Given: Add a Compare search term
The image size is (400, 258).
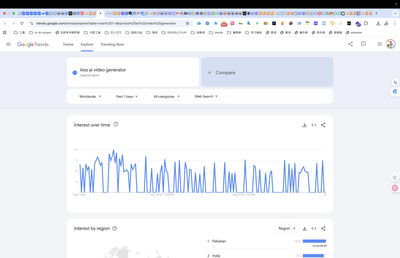Looking at the screenshot, I should tap(267, 72).
